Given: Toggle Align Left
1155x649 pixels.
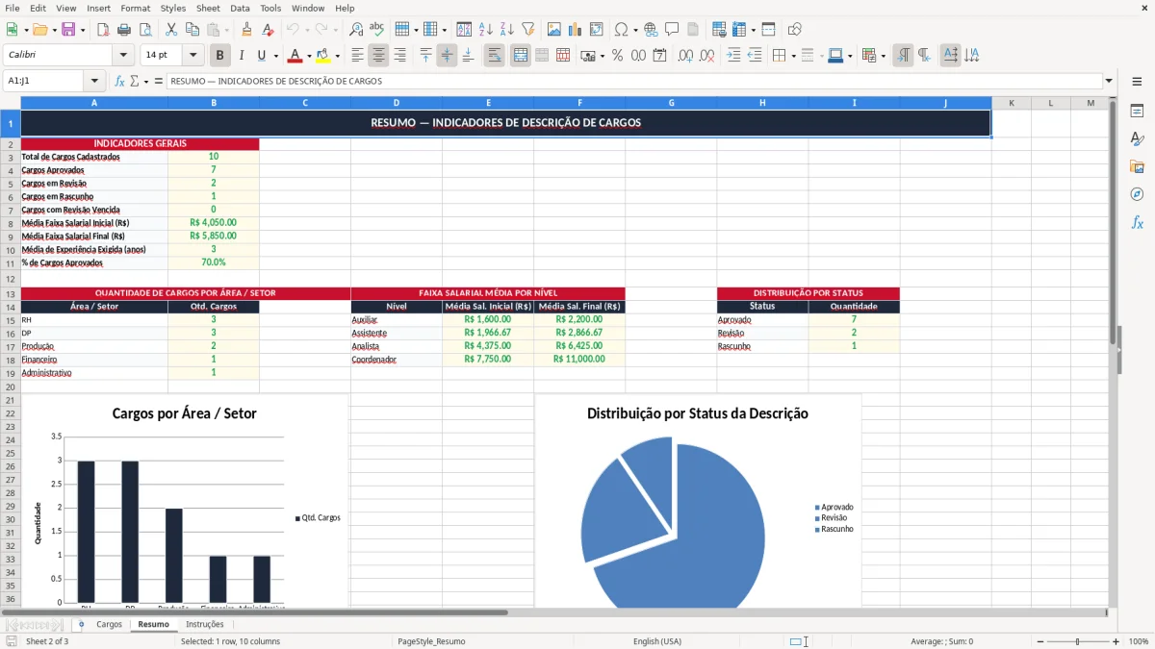Looking at the screenshot, I should pos(358,56).
